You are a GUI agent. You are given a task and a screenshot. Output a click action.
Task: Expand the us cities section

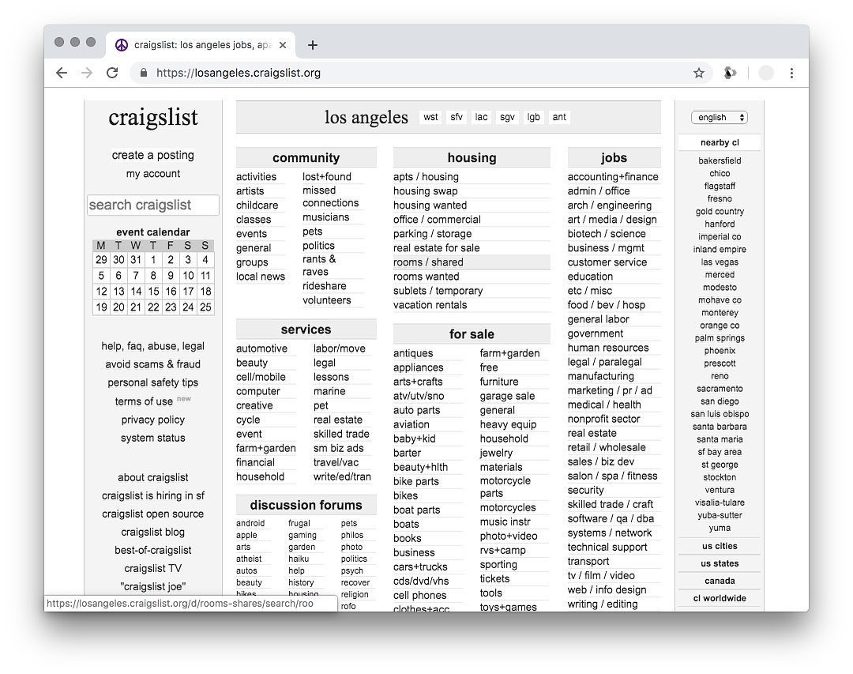pos(720,546)
